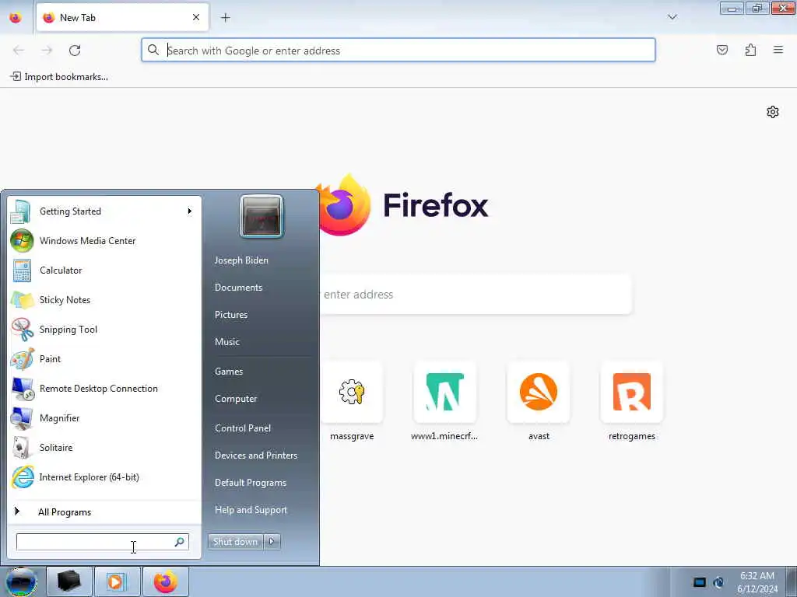Click the forward navigation arrow
Viewport: 797px width, 597px height.
47,51
